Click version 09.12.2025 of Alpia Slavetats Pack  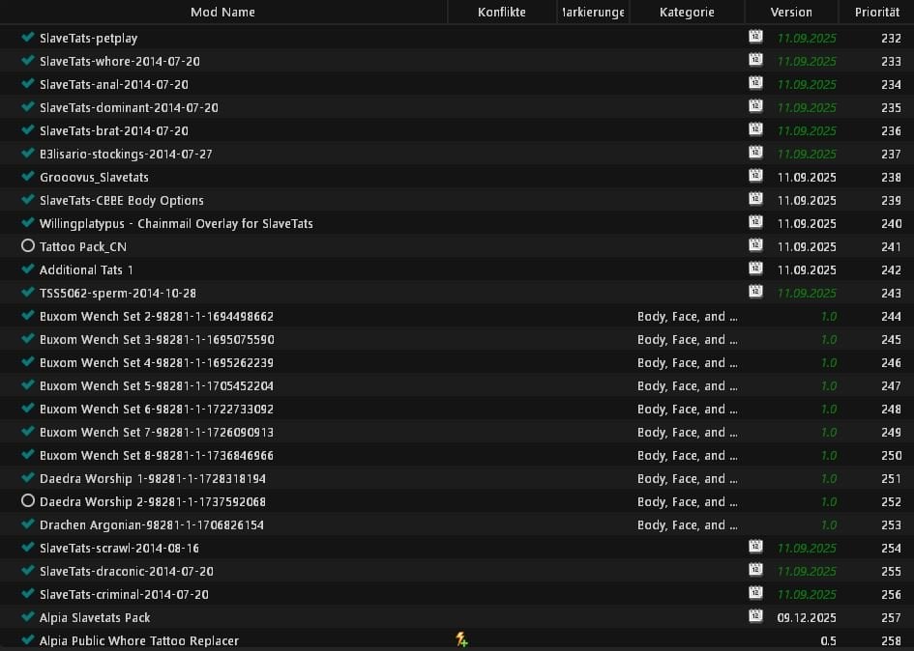coord(807,618)
